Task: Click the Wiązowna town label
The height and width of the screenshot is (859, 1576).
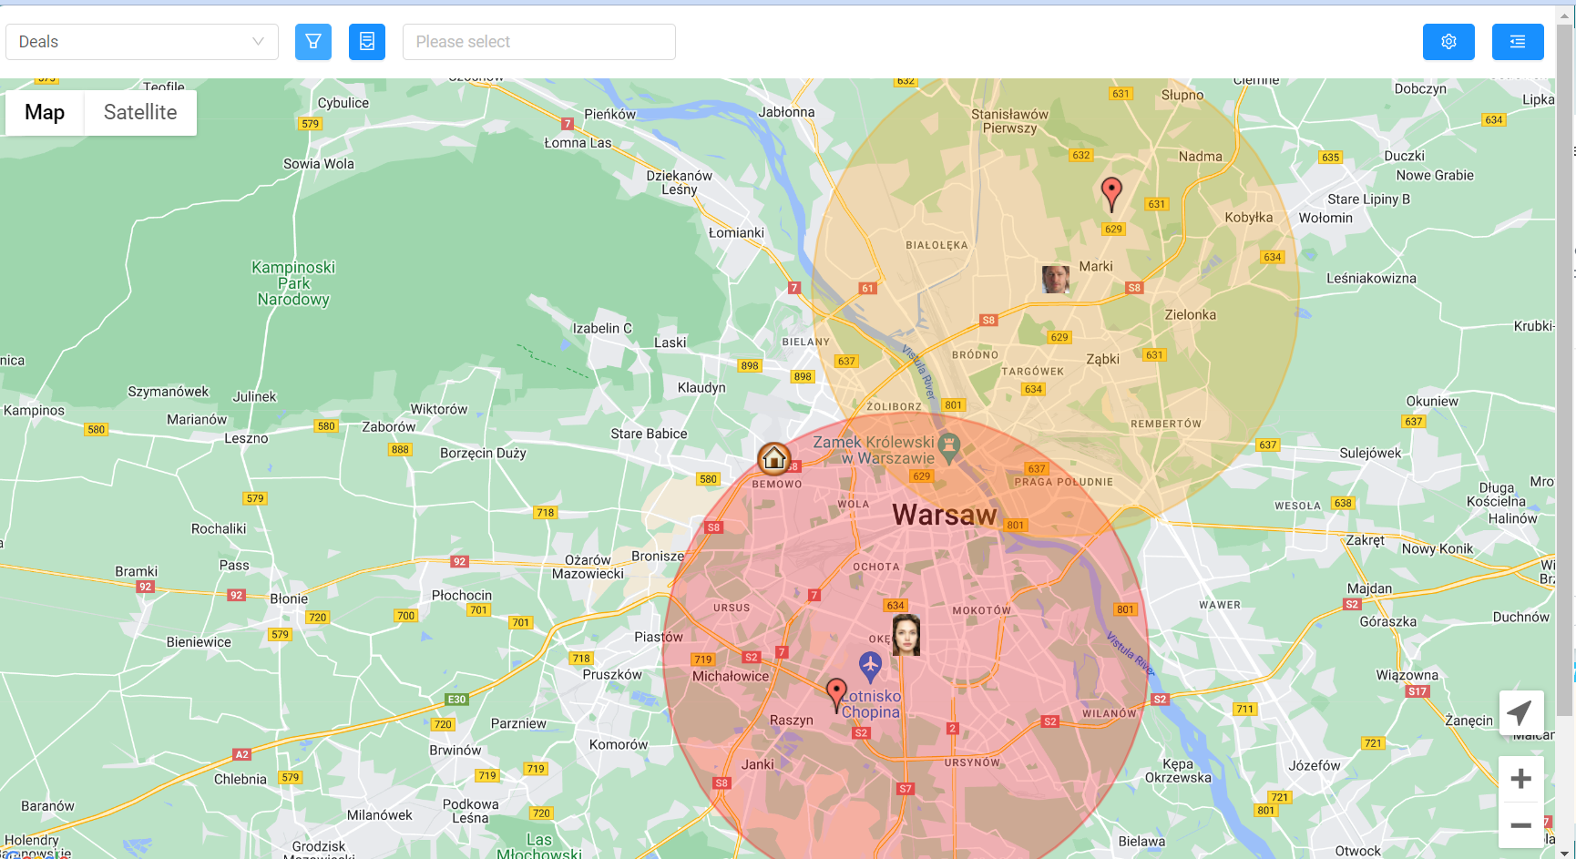Action: click(x=1407, y=675)
